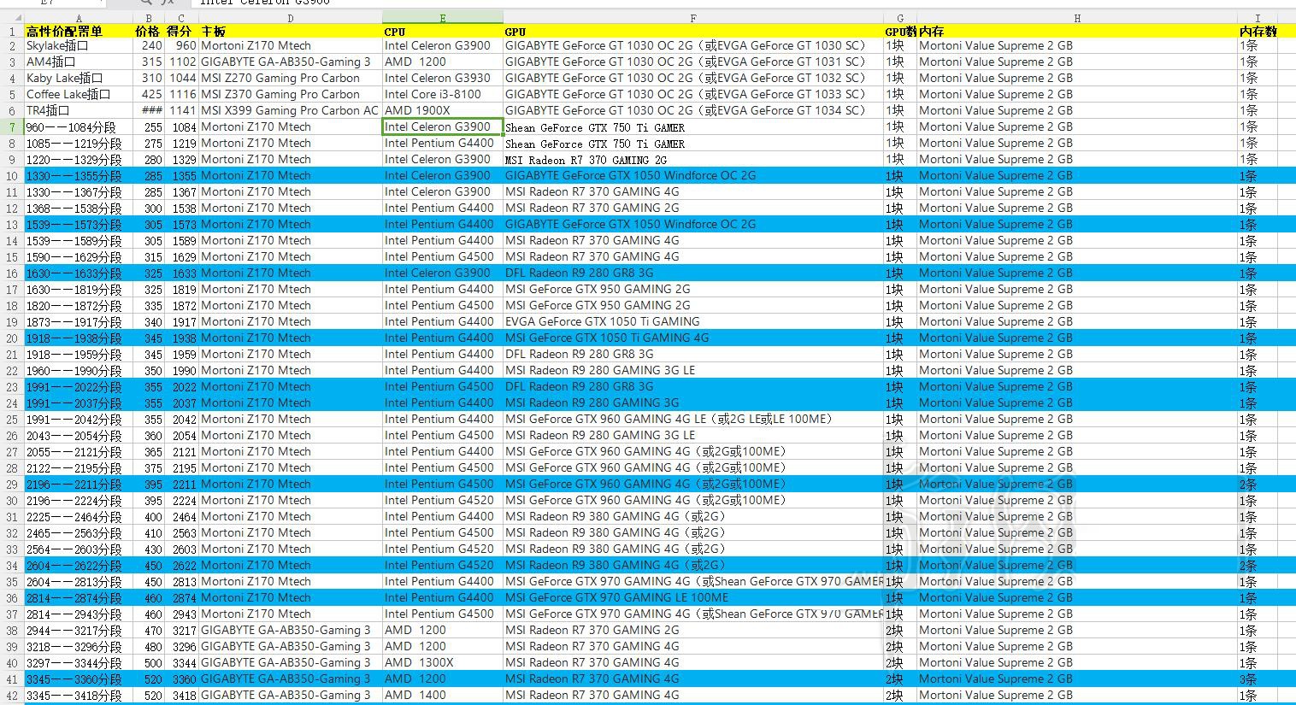Select row 7 header number
Viewport: 1296px width, 705px height.
12,126
